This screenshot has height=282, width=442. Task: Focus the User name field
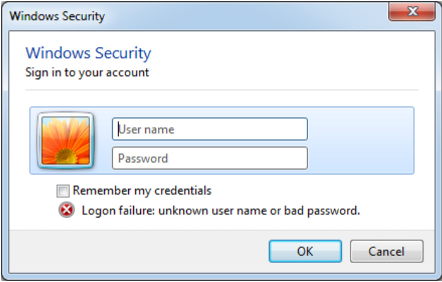pyautogui.click(x=209, y=129)
